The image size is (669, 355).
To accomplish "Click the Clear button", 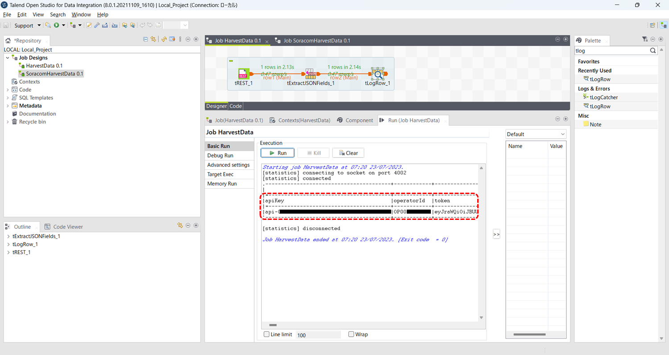I will 348,153.
